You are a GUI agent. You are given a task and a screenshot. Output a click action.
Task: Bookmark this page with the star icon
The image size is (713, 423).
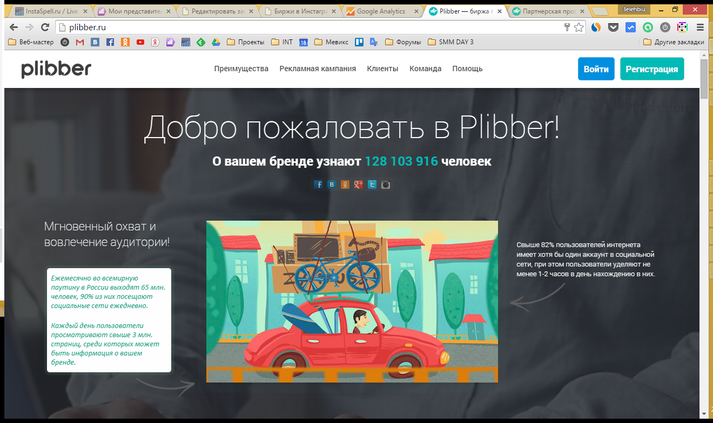tap(579, 27)
